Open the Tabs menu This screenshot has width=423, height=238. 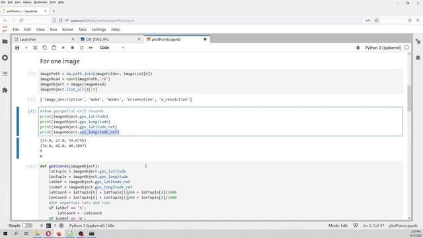pos(83,29)
